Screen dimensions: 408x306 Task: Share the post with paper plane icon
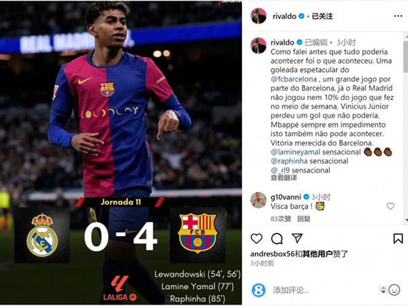pyautogui.click(x=297, y=238)
